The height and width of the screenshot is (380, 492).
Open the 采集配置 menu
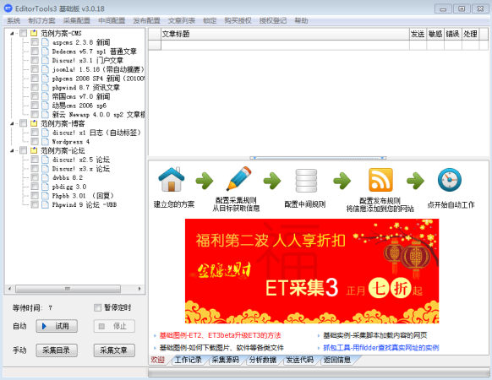pos(77,21)
